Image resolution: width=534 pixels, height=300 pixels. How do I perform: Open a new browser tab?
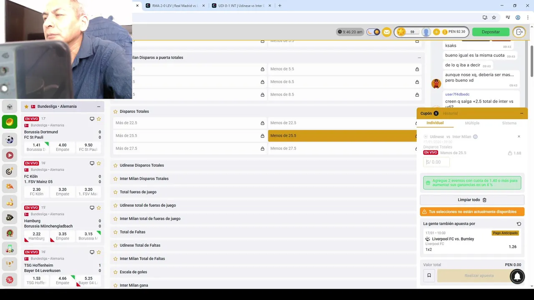click(280, 6)
